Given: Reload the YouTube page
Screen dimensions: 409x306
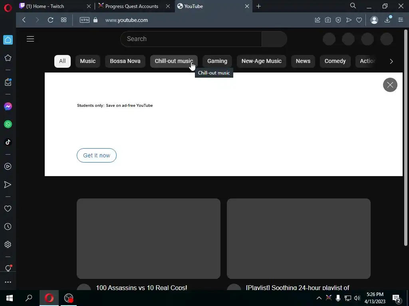Looking at the screenshot, I should [51, 20].
